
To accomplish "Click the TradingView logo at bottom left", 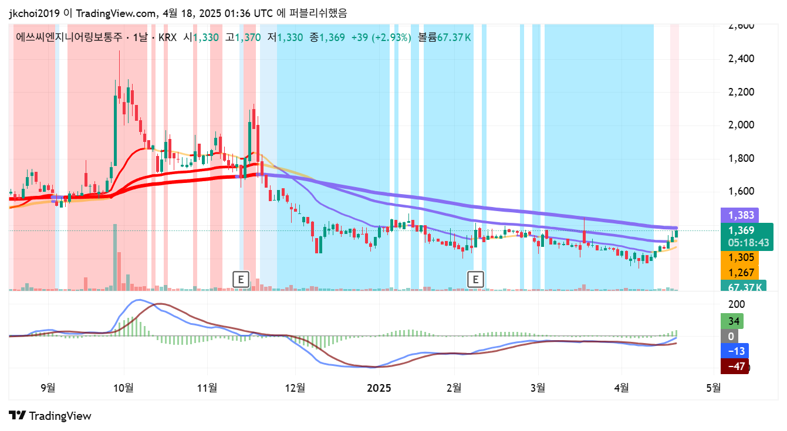I will [50, 416].
